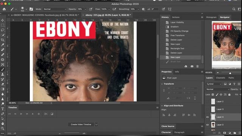Open layer filter Kind dropdown
242x136 pixels.
214,84
